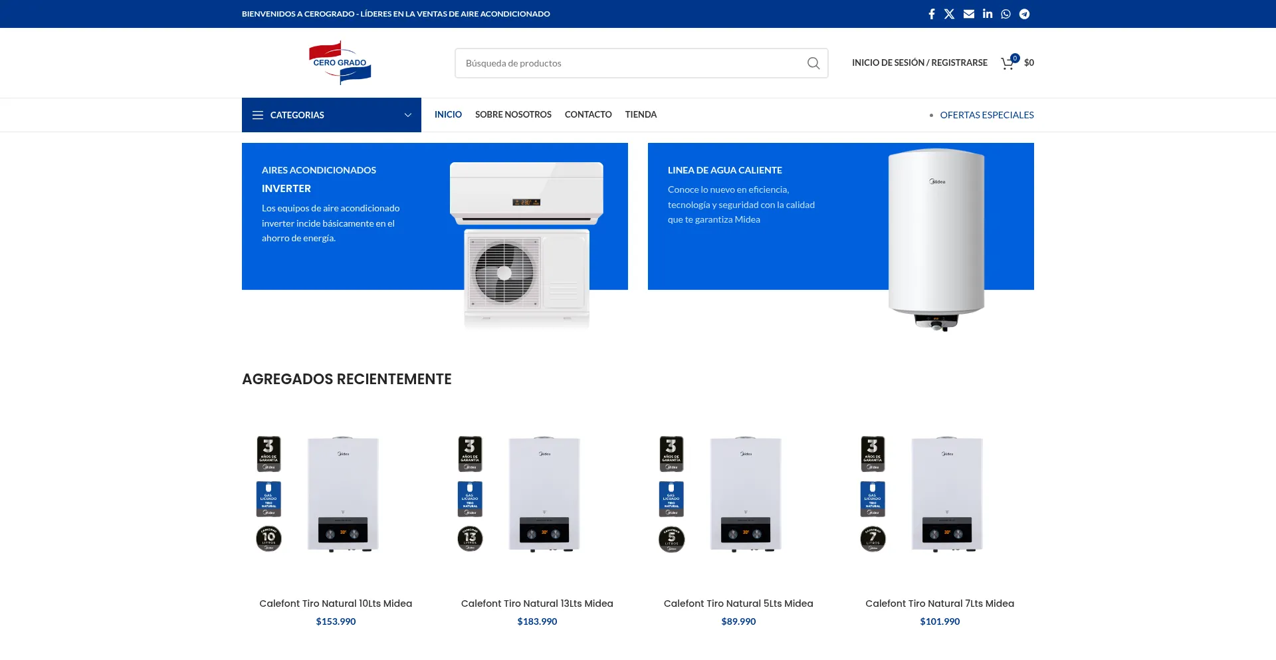Click the 13 litros capacity badge

tap(470, 538)
